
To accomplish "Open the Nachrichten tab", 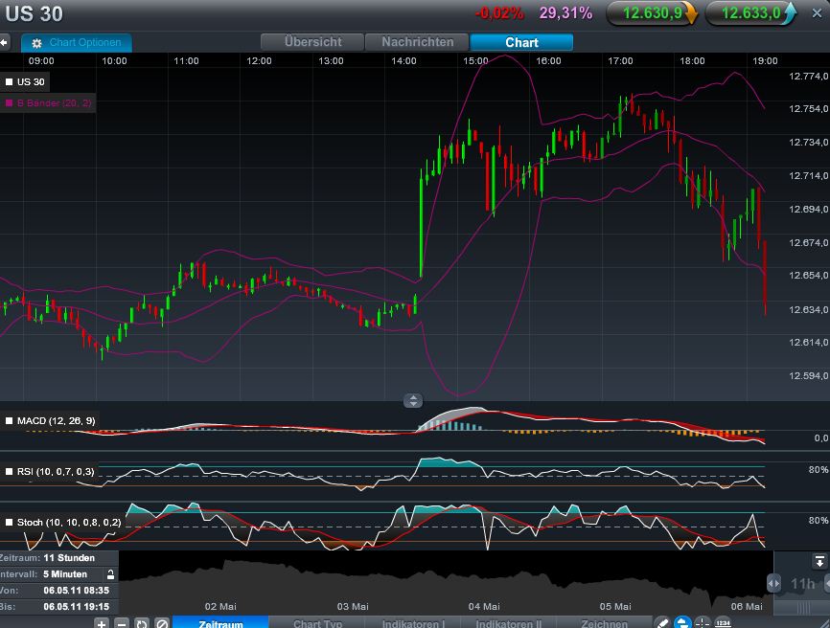I will tap(417, 42).
